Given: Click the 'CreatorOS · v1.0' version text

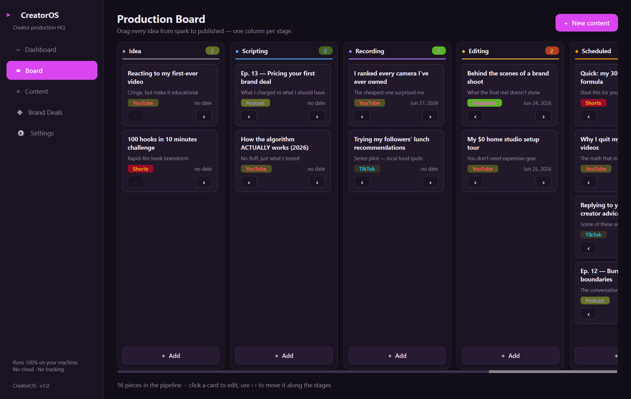Looking at the screenshot, I should [31, 386].
